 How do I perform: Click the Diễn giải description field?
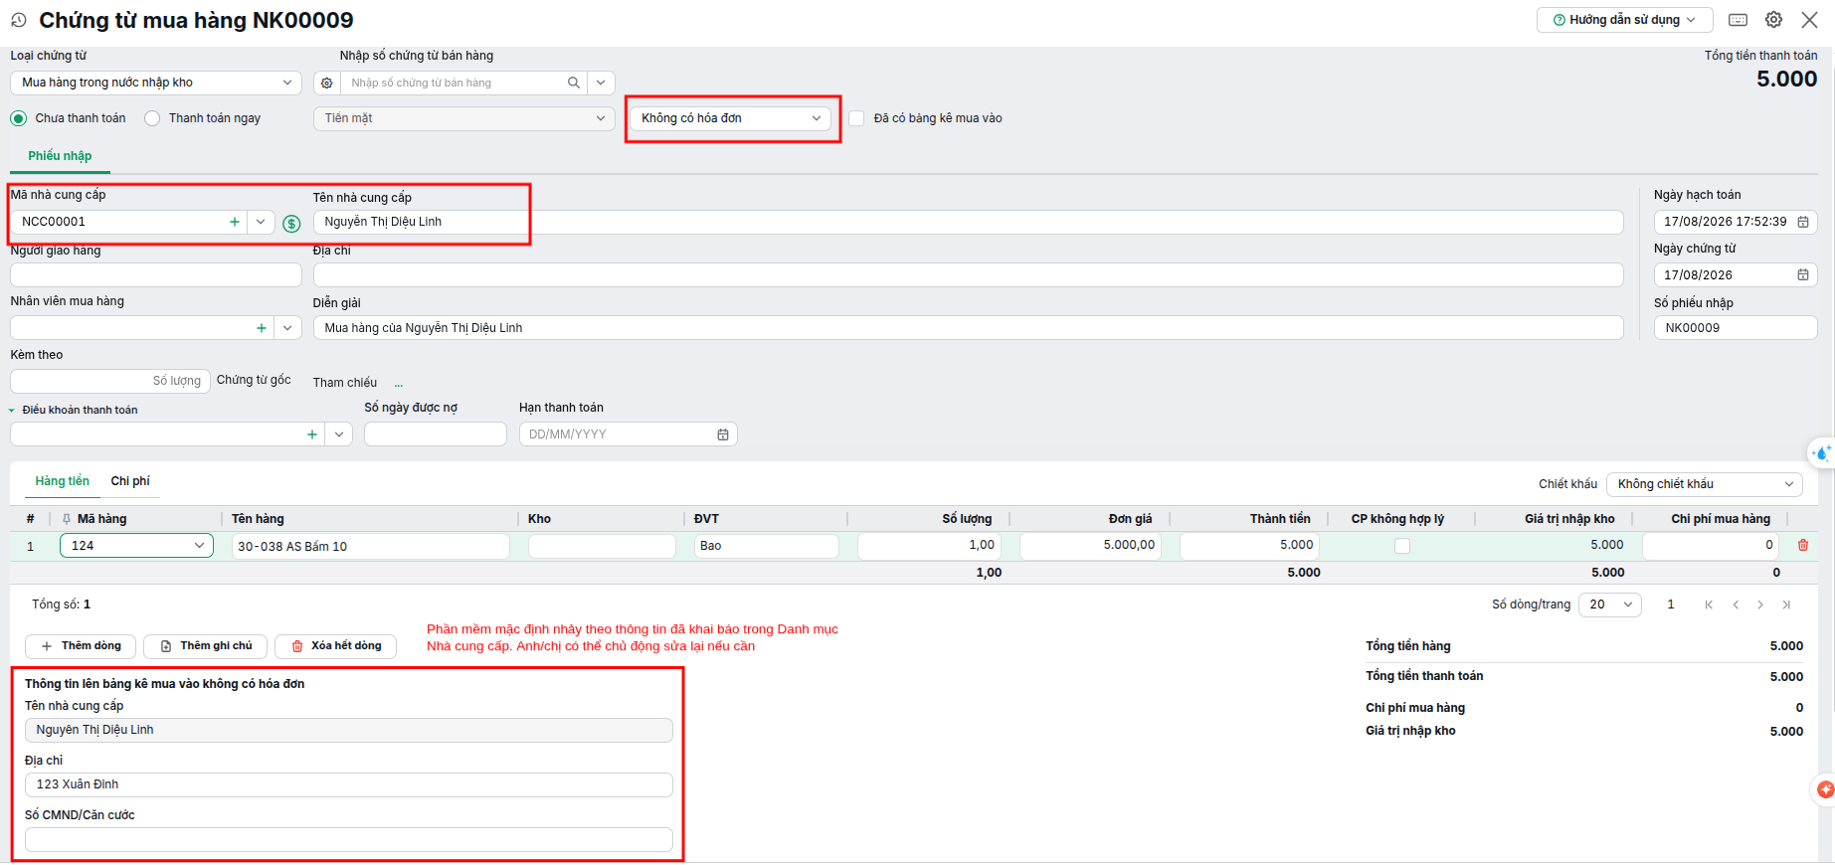click(968, 328)
